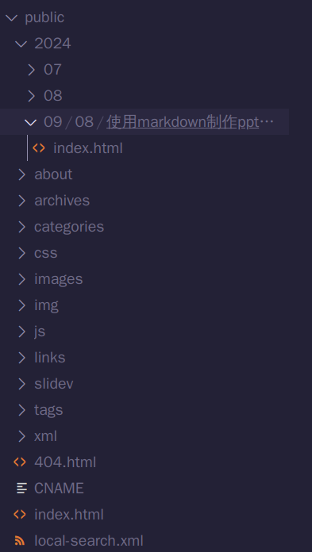This screenshot has width=312, height=552.
Task: Collapse the public folder chevron
Action: [12, 17]
